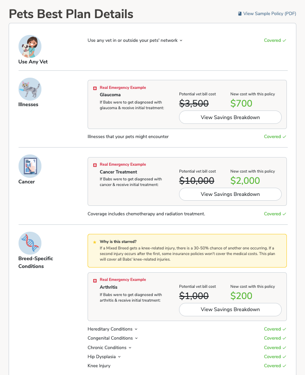Click the Knee Injury coverage row label
Image resolution: width=305 pixels, height=375 pixels.
[x=99, y=366]
